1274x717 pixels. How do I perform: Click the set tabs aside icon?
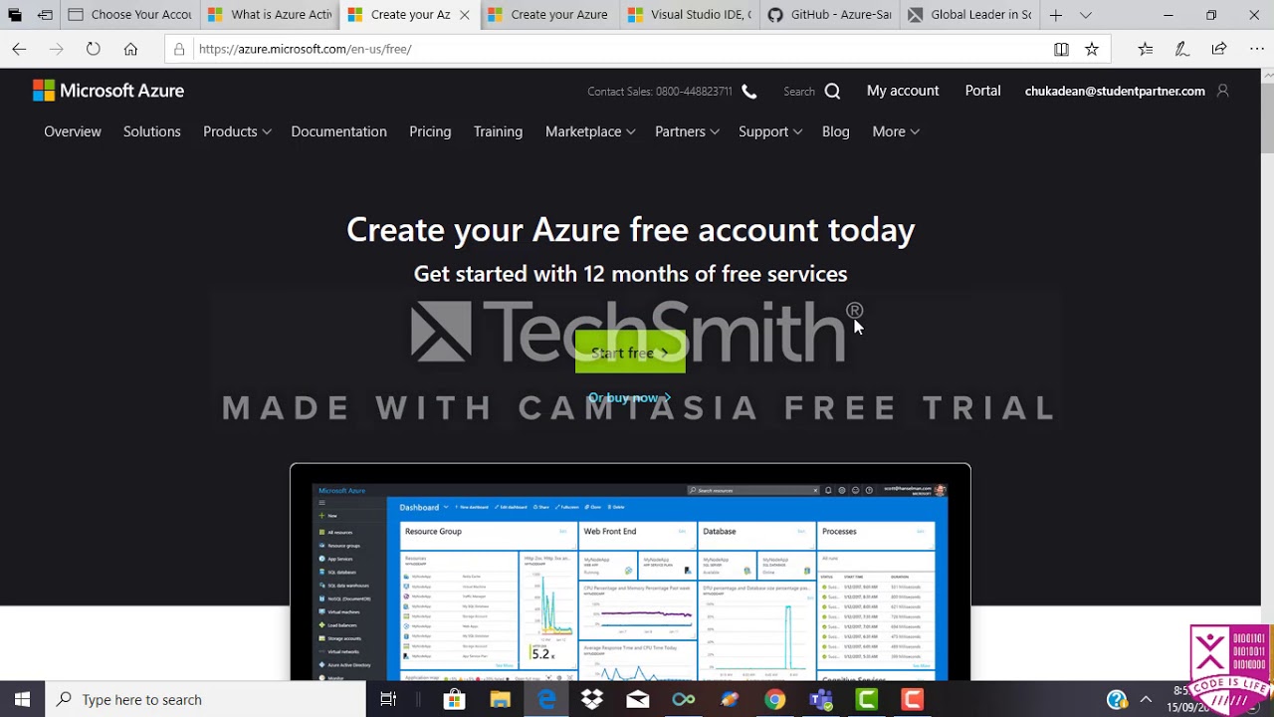tap(46, 15)
